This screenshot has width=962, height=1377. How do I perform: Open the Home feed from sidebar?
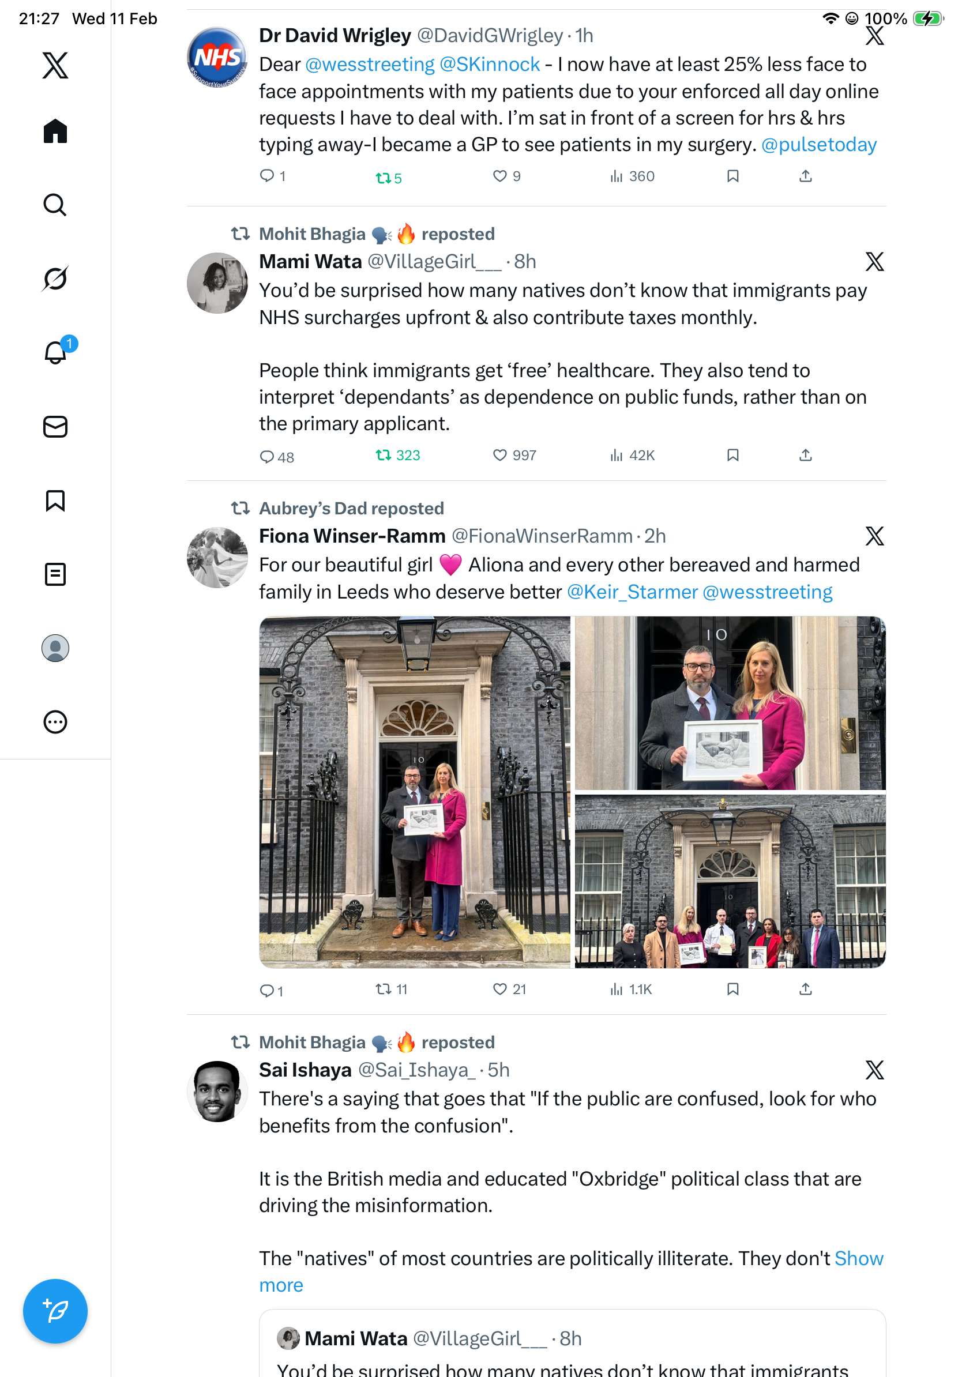[55, 131]
